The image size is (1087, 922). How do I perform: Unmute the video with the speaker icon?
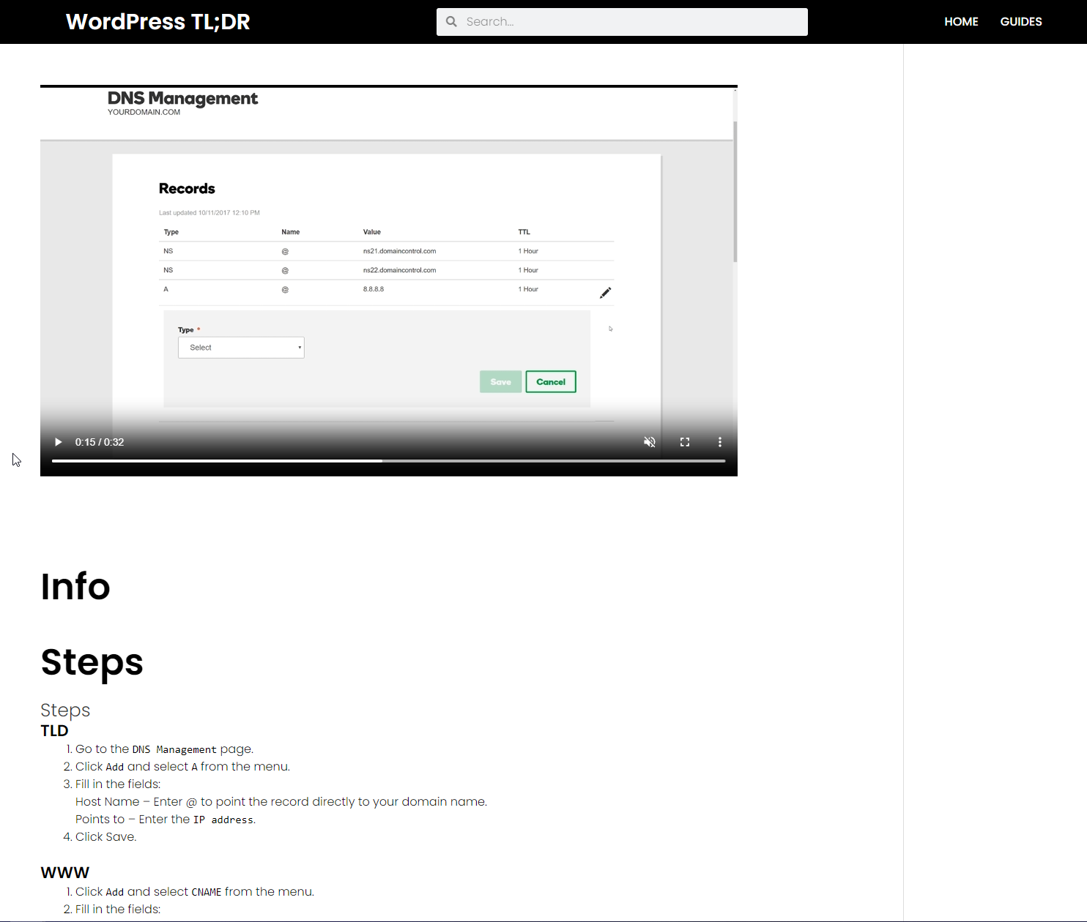(650, 442)
